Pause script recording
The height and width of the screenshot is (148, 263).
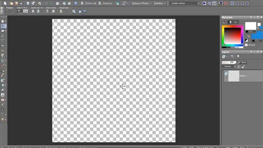(x=238, y=3)
